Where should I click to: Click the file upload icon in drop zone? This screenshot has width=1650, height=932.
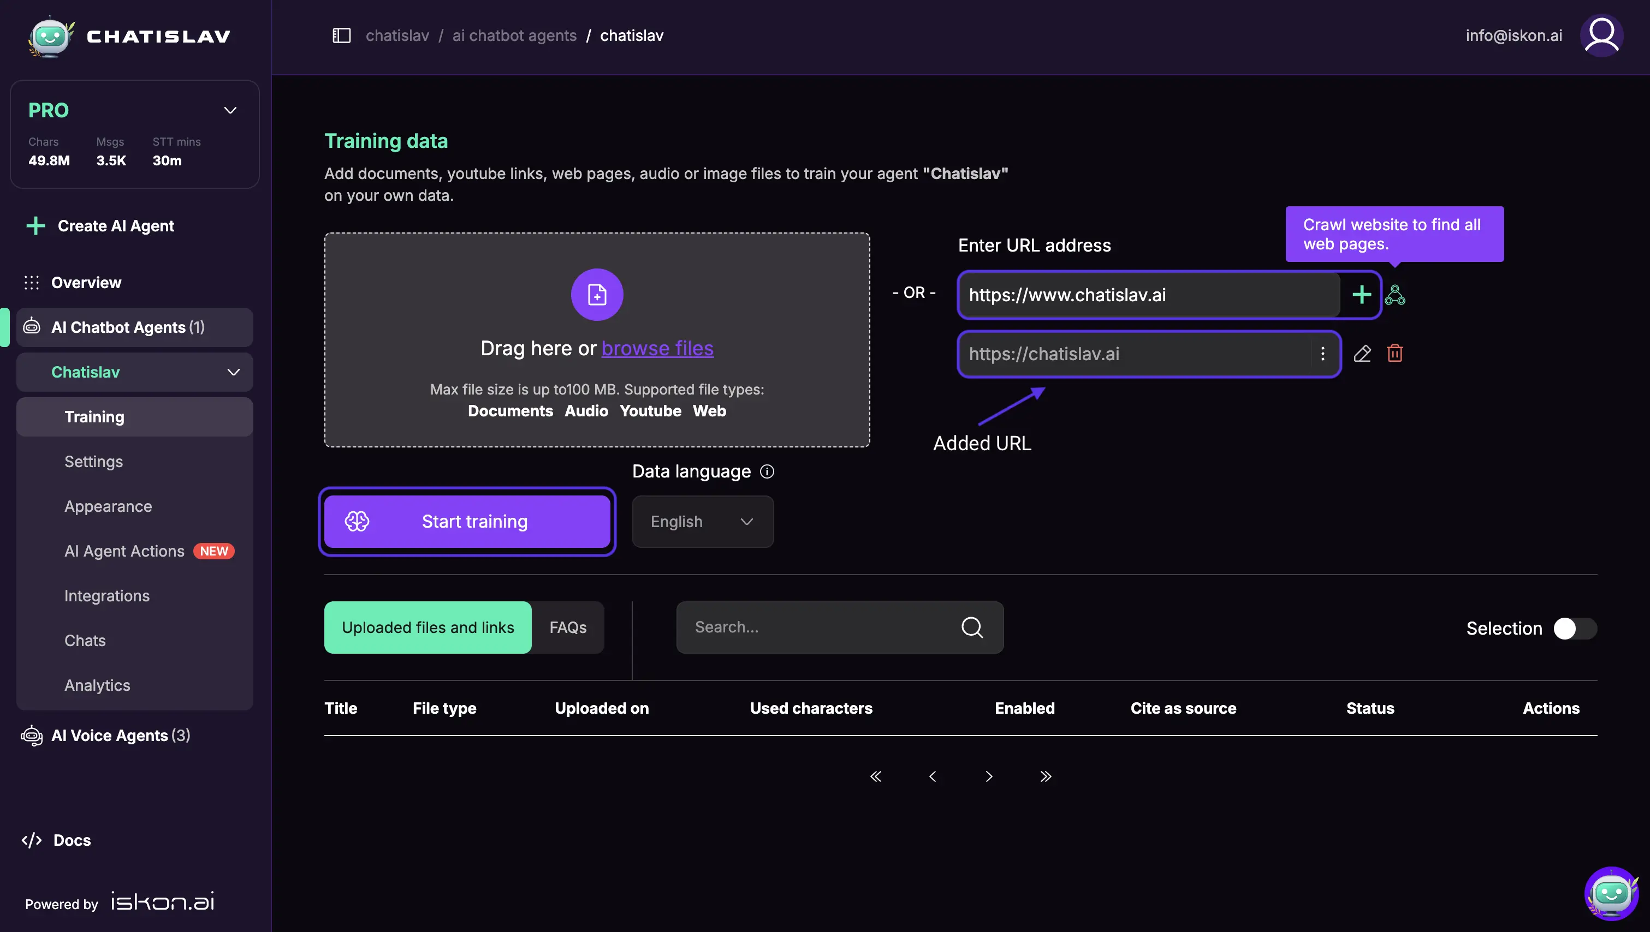click(597, 295)
